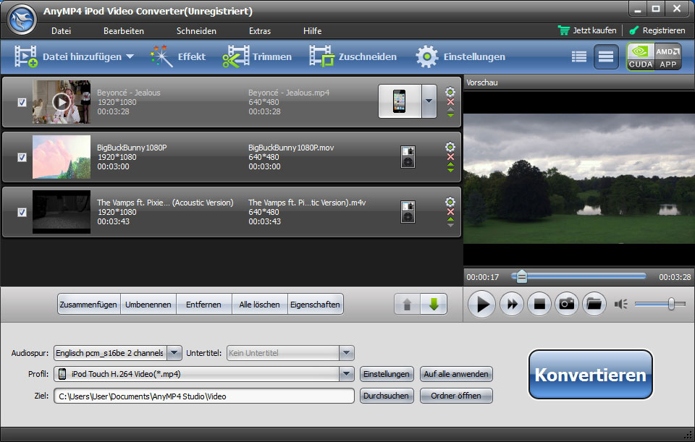The height and width of the screenshot is (442, 695).
Task: Click Alle löschen button
Action: pos(260,305)
